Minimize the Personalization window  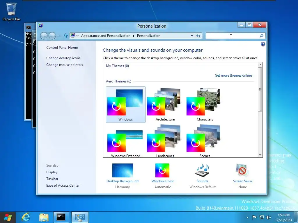tap(241, 25)
